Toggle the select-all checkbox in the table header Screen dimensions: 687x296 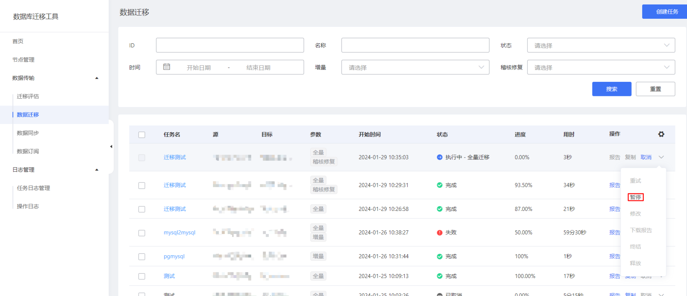point(142,134)
